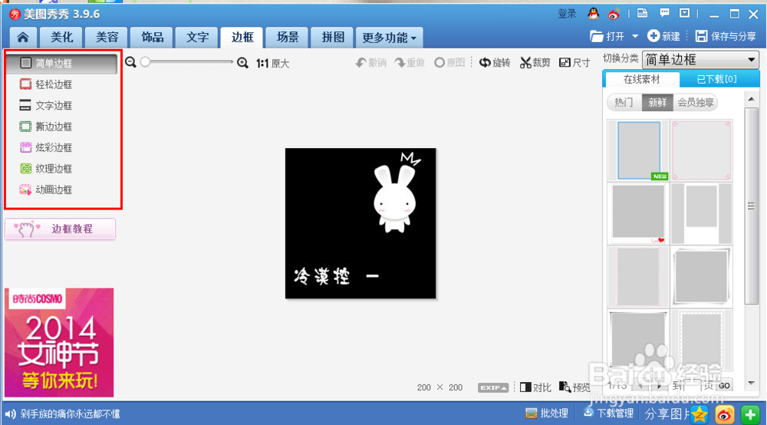767x425 pixels.
Task: Click the zoom out magnifier
Action: click(130, 62)
